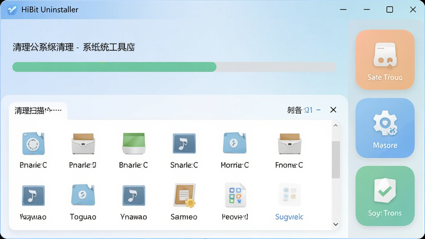Image resolution: width=425 pixels, height=239 pixels.
Task: Click the scroll down arrow in list
Action: 335,224
